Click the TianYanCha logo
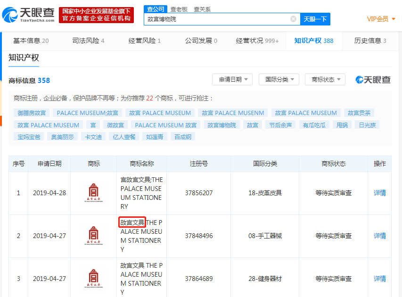 point(28,15)
